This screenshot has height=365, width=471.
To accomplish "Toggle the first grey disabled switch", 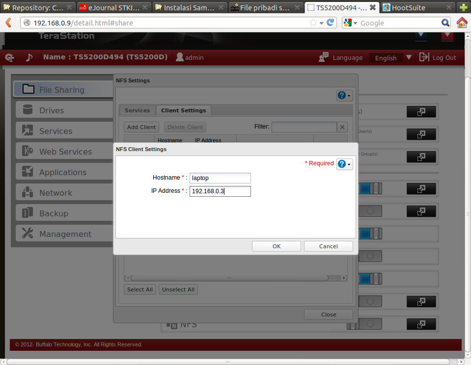I will coord(370,211).
